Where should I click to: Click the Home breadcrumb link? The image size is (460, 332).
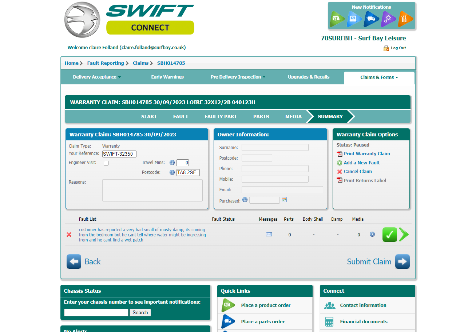72,63
